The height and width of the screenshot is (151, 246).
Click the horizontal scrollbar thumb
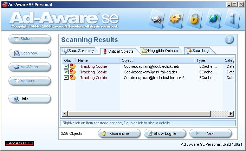click(139, 113)
